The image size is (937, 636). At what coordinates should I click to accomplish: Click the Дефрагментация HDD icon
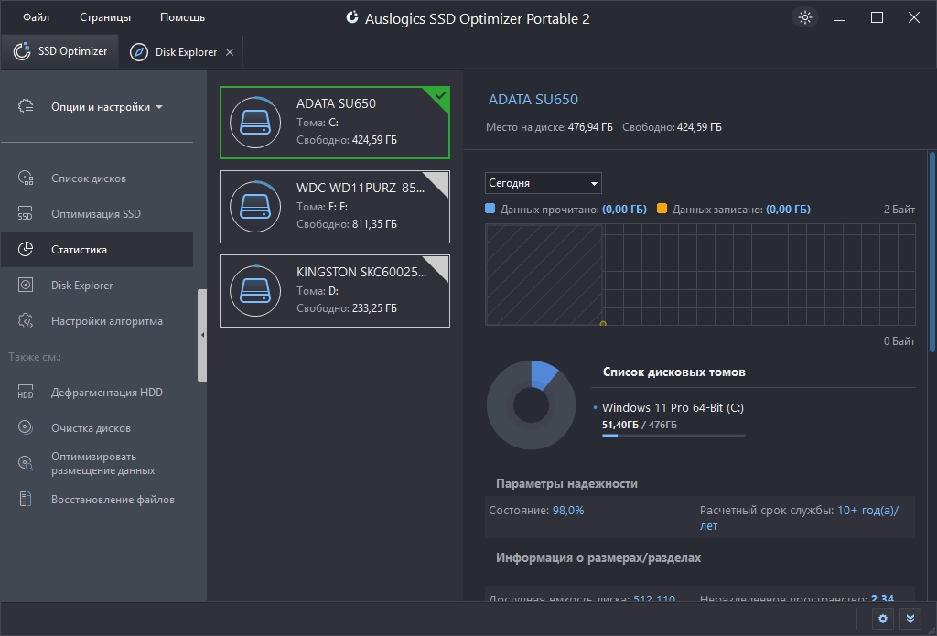[26, 392]
